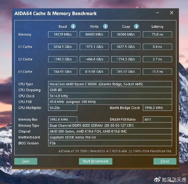Click Chipset field AMD 800-Series

(x=110, y=131)
